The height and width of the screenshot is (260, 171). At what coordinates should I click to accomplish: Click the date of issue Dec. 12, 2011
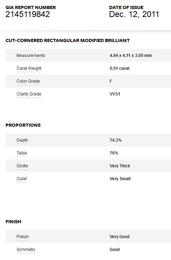[134, 14]
